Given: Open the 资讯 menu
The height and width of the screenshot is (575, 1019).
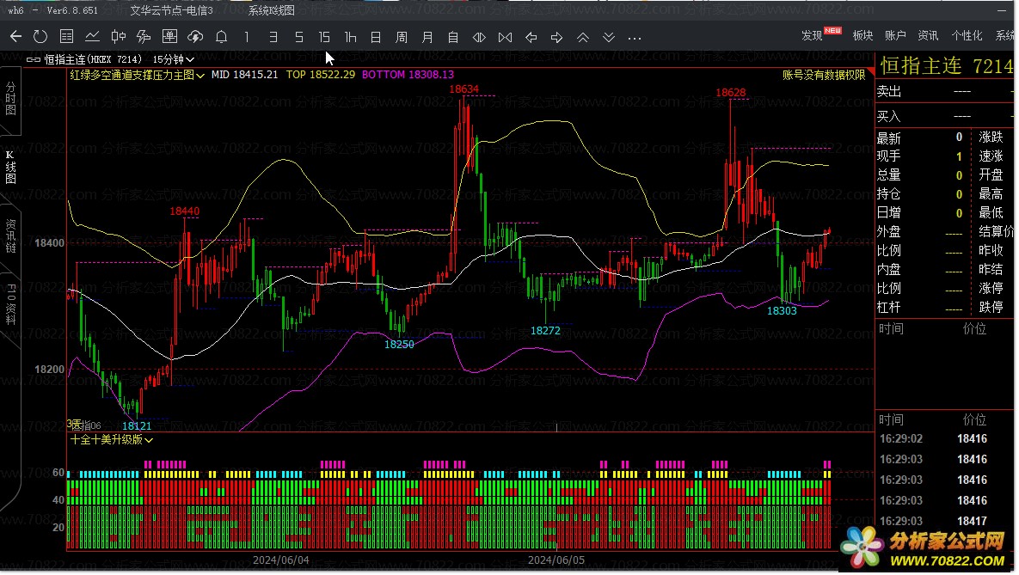Looking at the screenshot, I should point(927,36).
